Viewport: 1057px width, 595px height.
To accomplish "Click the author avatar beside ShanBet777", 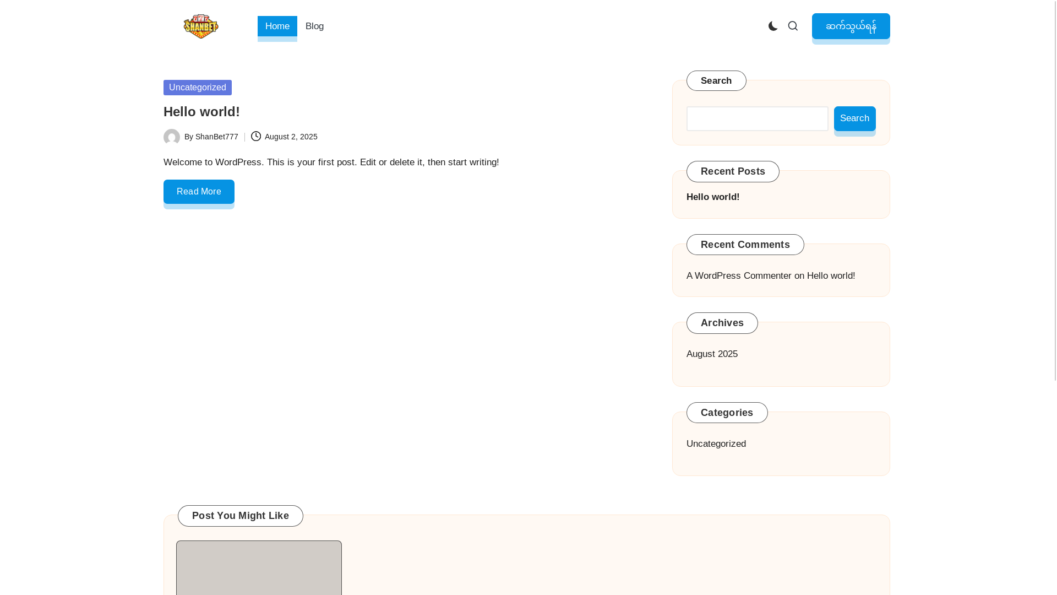I will (x=172, y=137).
